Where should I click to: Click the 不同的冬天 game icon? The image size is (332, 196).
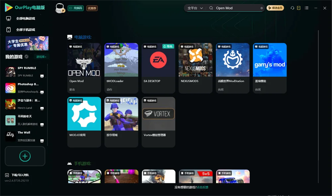tap(10, 120)
